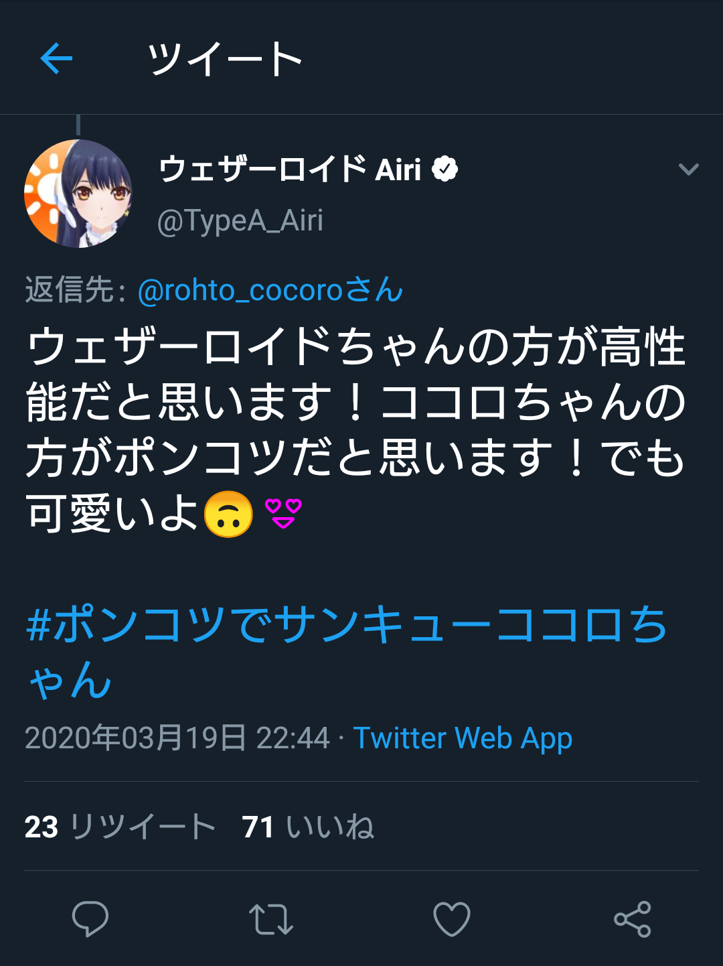Open the reply speech bubble icon

coord(90,918)
